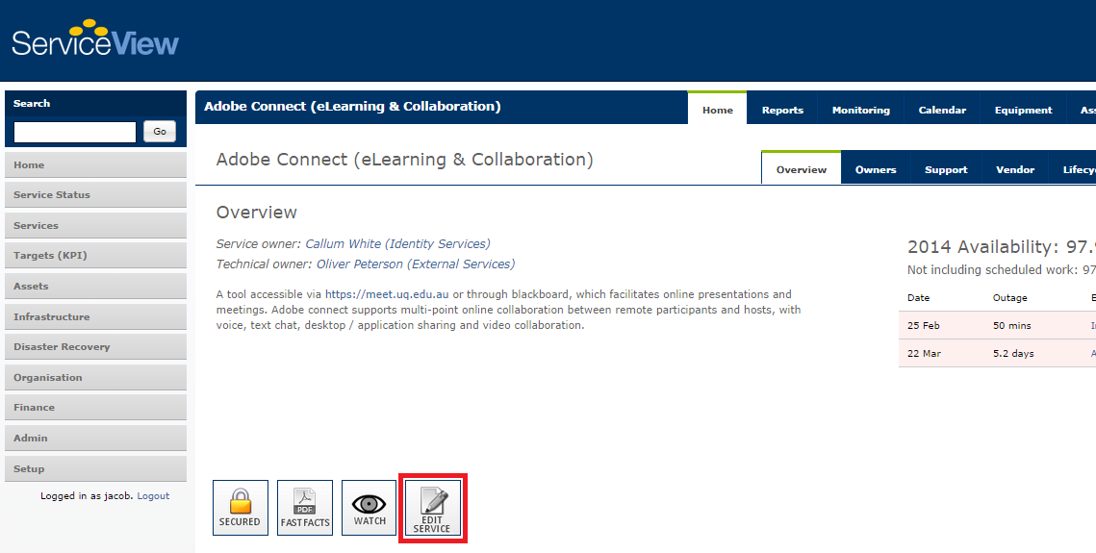Select the Overview sub-tab
The width and height of the screenshot is (1096, 553).
point(801,169)
